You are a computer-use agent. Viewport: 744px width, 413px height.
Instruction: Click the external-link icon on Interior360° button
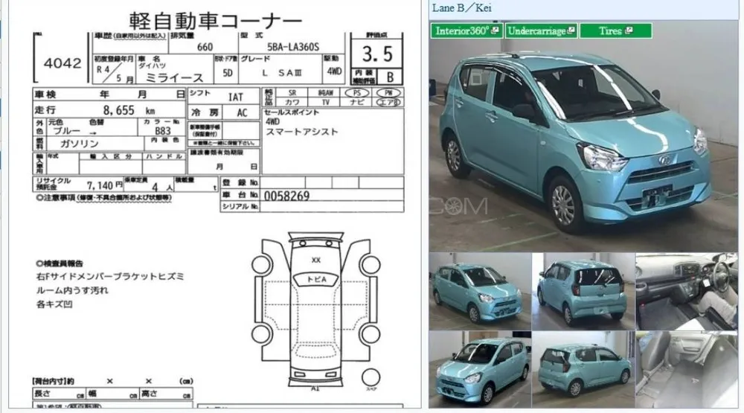495,31
